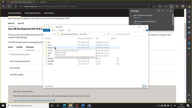Screen dimensions: 192x108
Task: Select the bin folder
Action: (x=49, y=42)
